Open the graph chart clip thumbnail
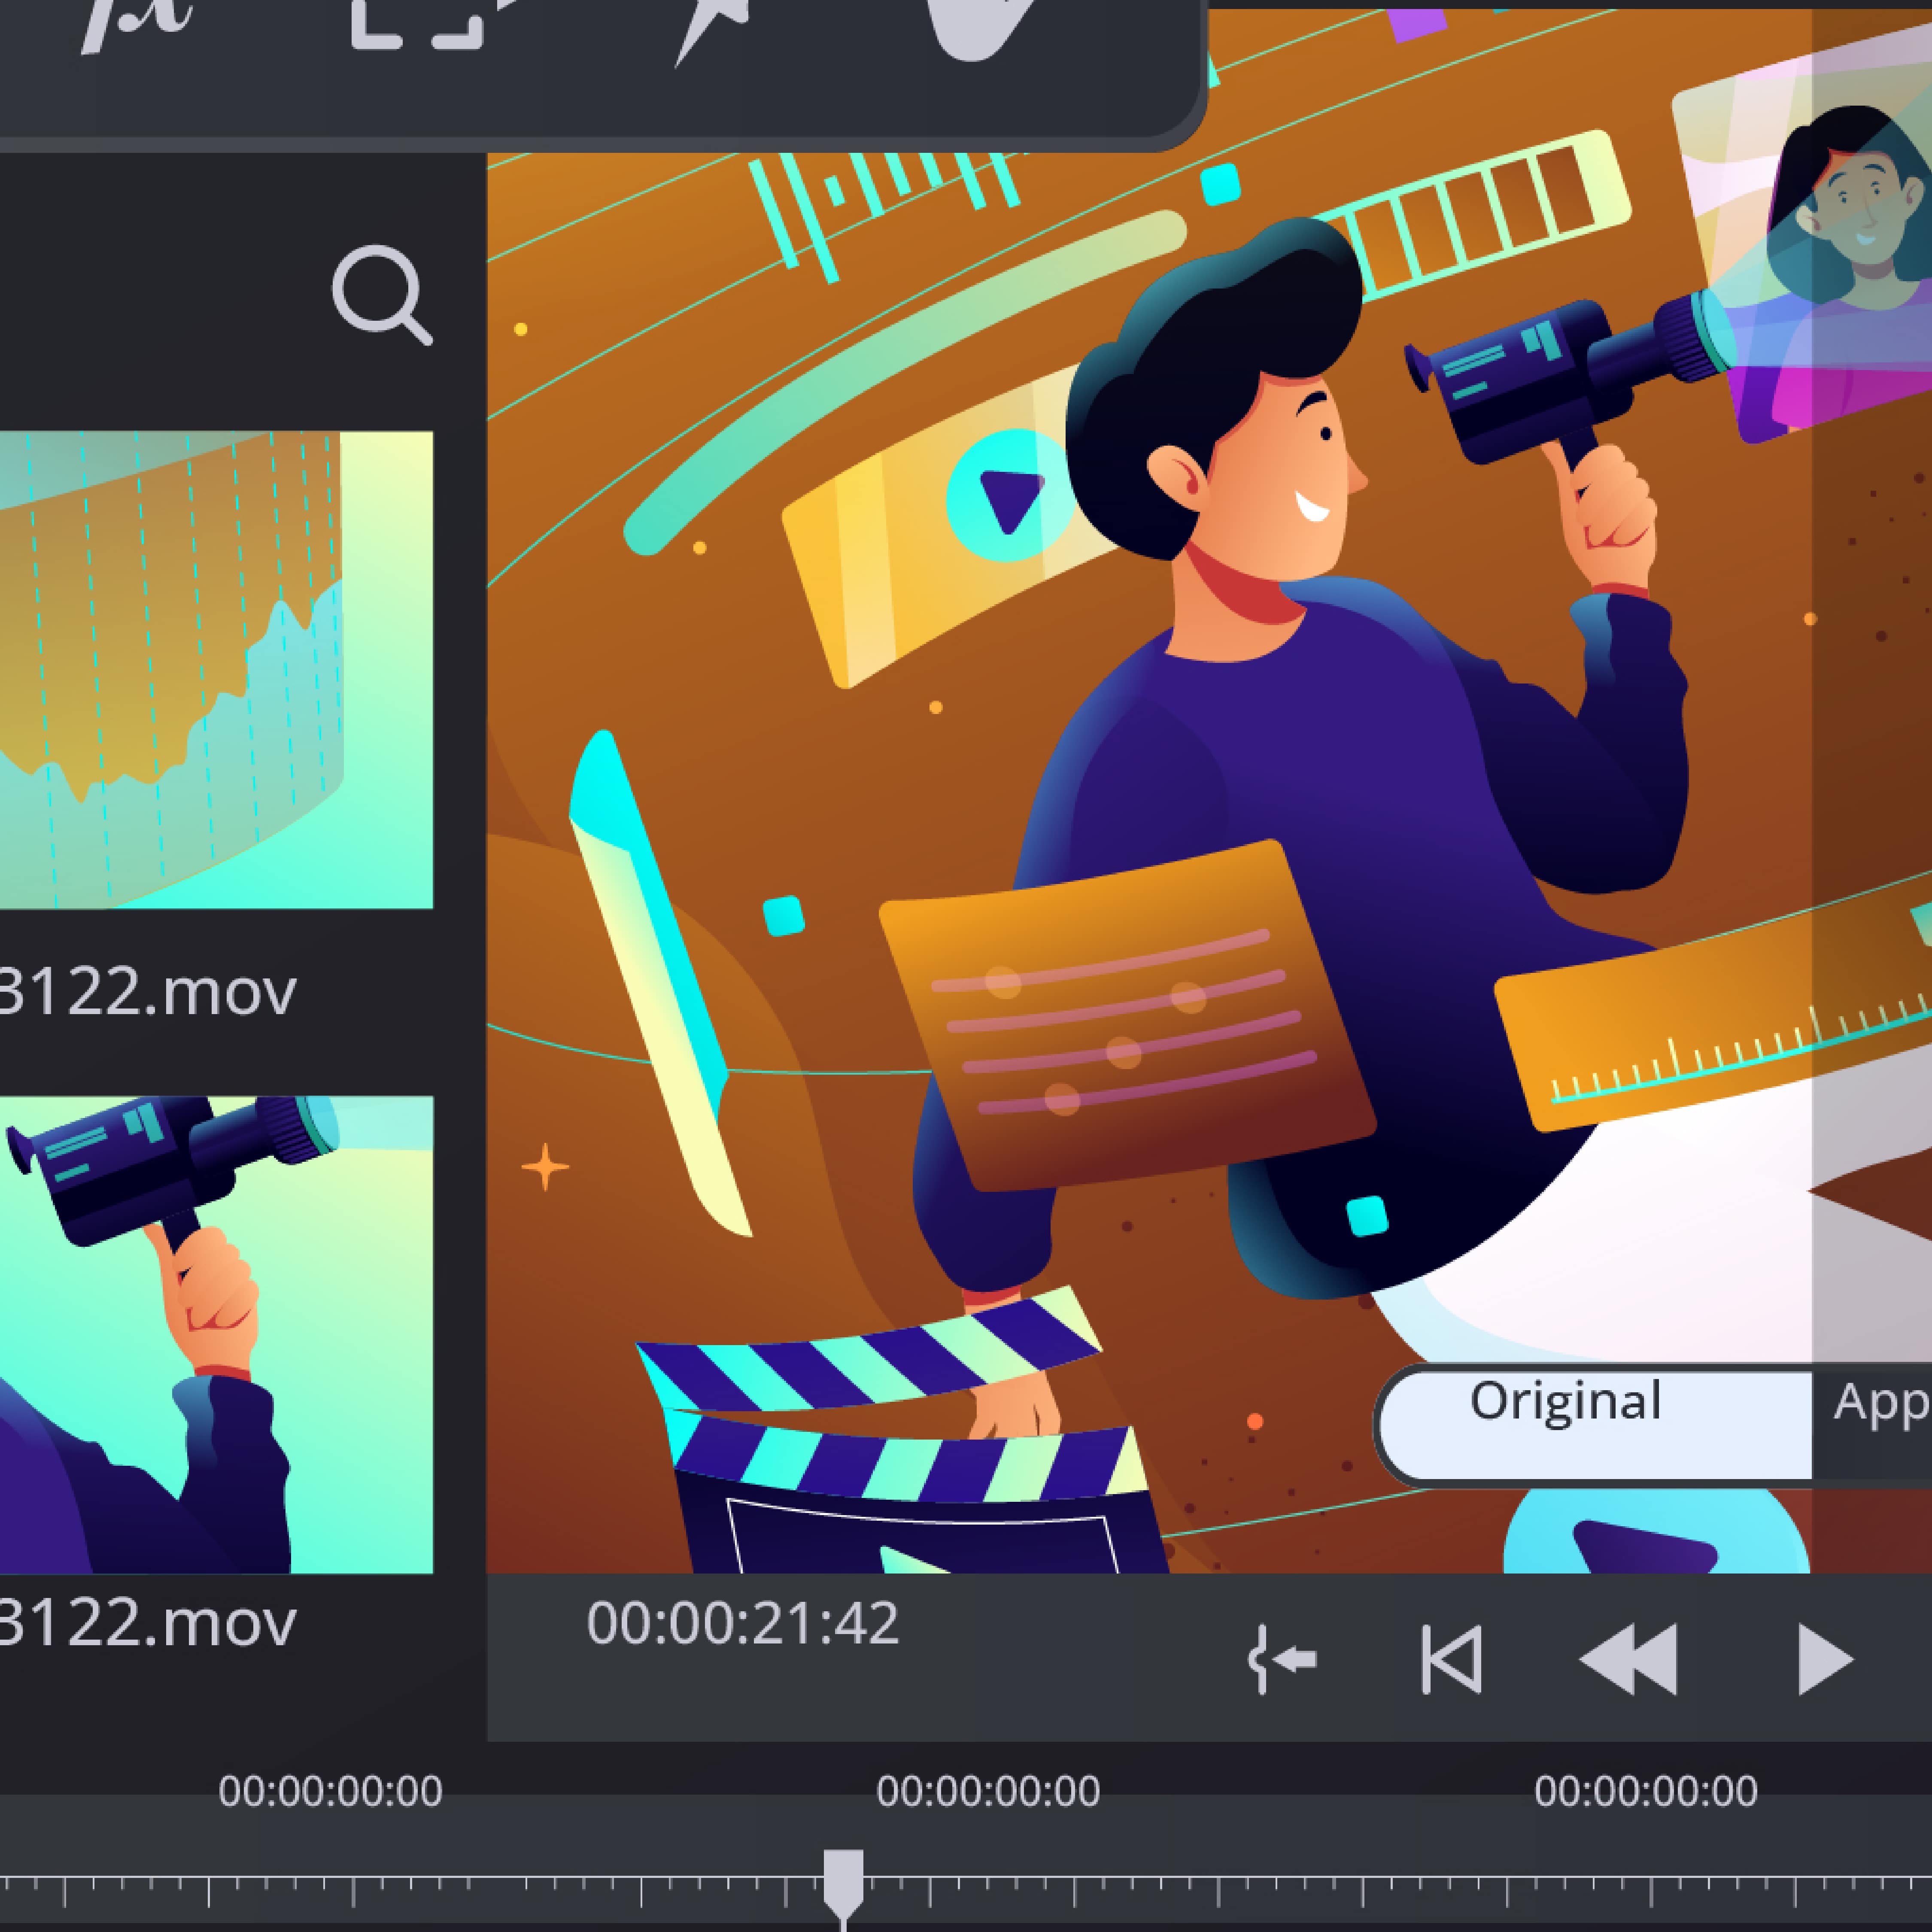 [216, 670]
